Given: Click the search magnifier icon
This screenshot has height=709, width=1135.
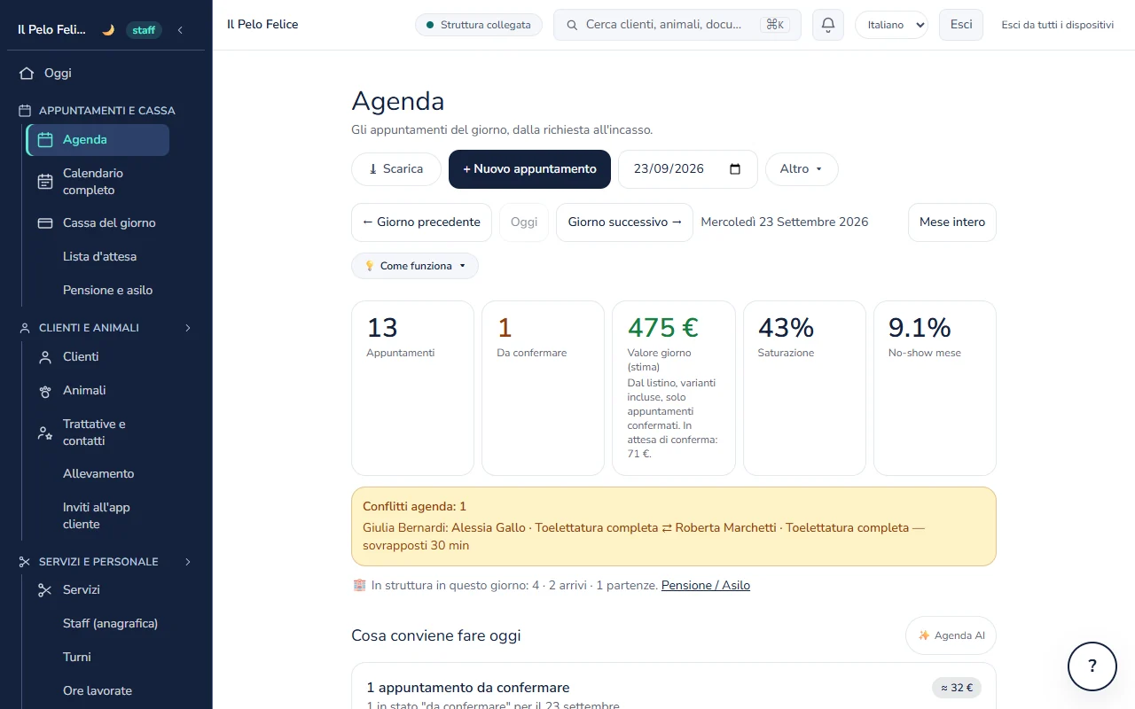Looking at the screenshot, I should click(x=572, y=25).
